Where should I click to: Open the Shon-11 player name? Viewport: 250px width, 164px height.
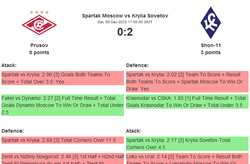click(x=211, y=45)
